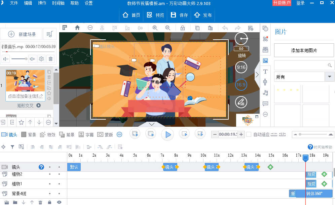335x205 pixels.
Task: Adjust the background music volume slider
Action: (19, 59)
